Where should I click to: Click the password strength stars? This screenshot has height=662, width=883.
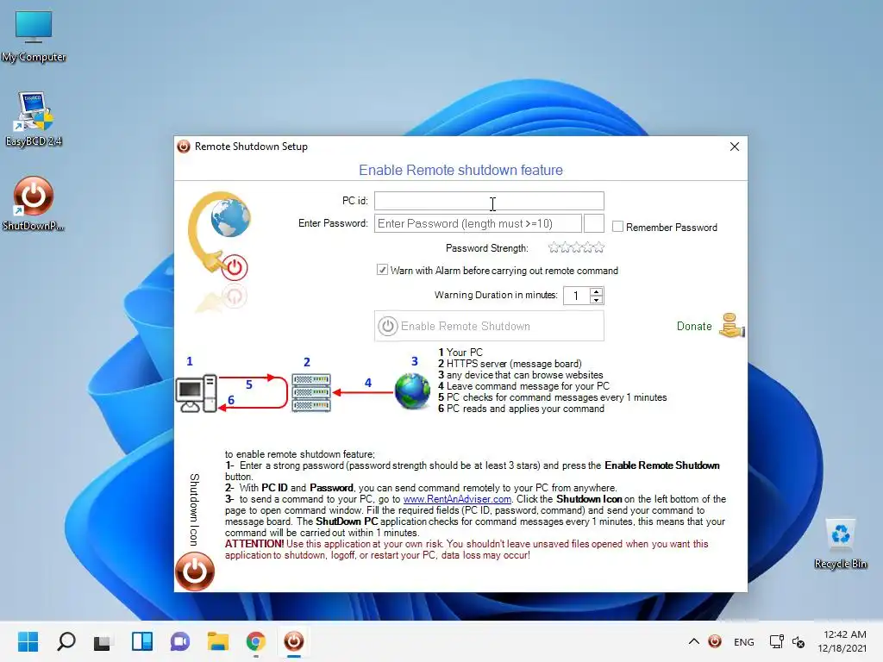[x=576, y=247]
